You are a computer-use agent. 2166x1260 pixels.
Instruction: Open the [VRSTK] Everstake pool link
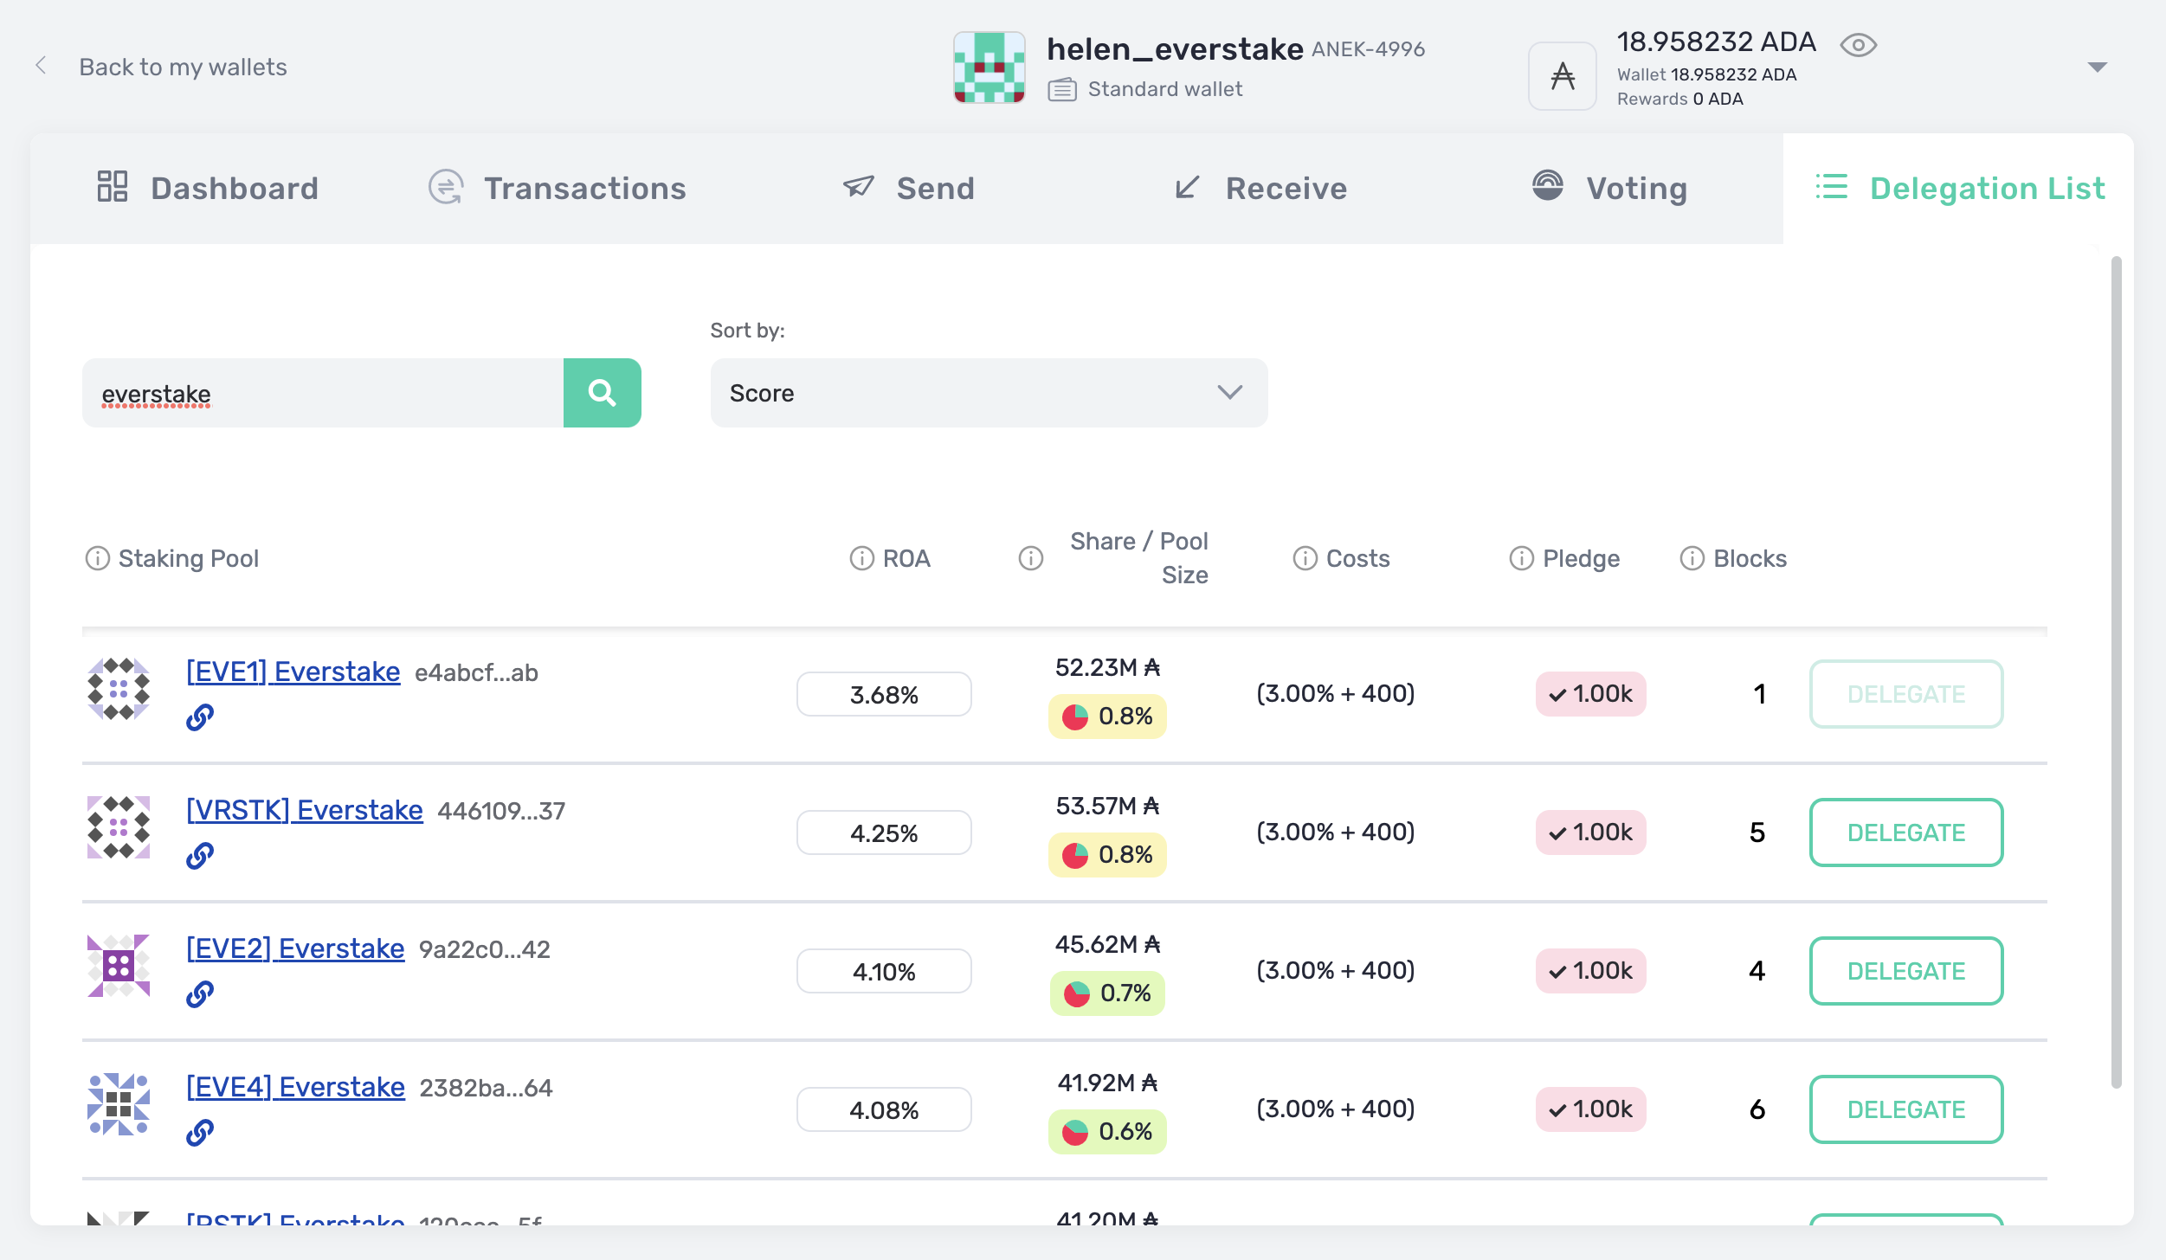305,810
